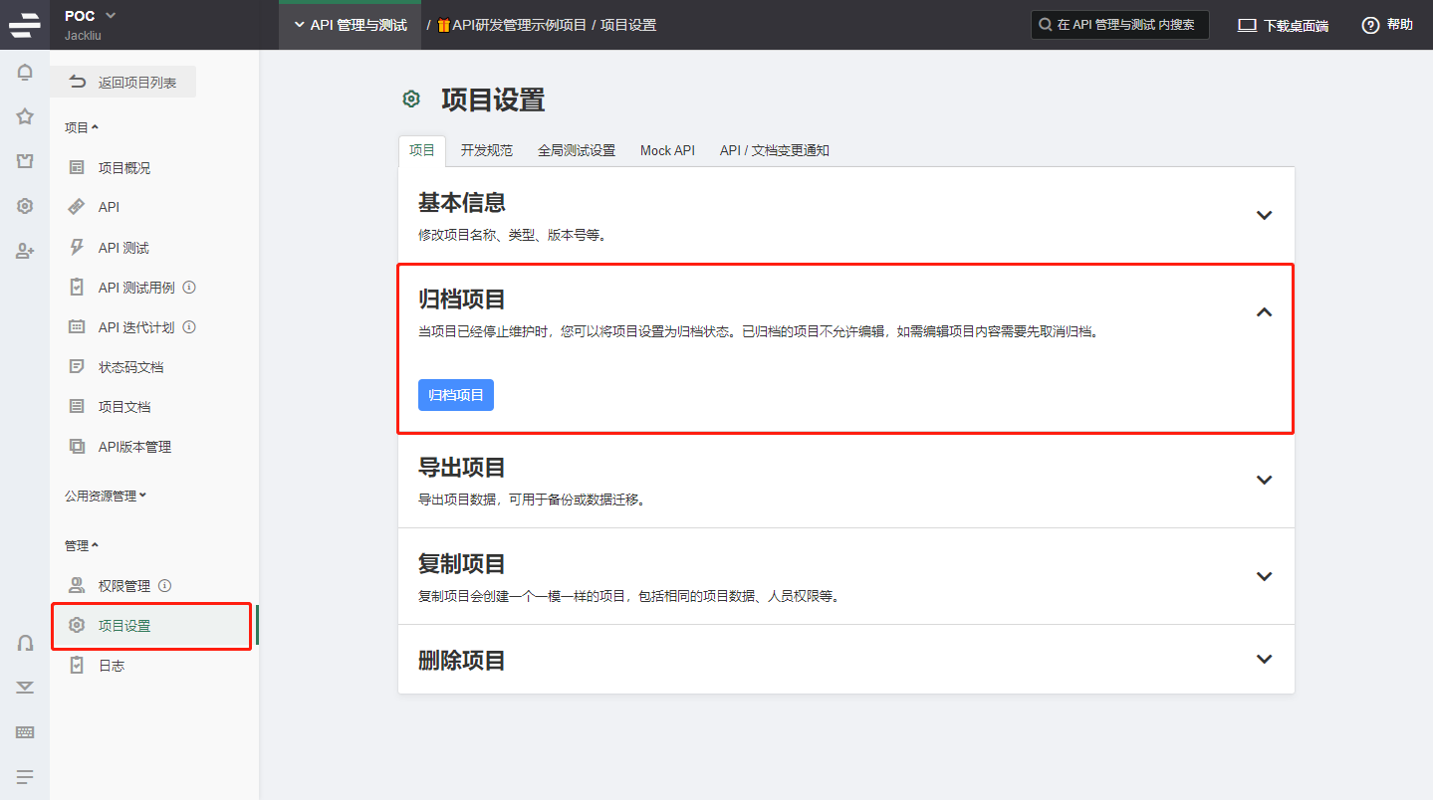This screenshot has width=1433, height=800.
Task: Click the blue 归档项目 button
Action: click(456, 395)
